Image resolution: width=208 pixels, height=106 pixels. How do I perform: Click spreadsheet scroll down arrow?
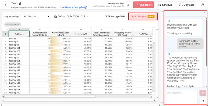154,93
